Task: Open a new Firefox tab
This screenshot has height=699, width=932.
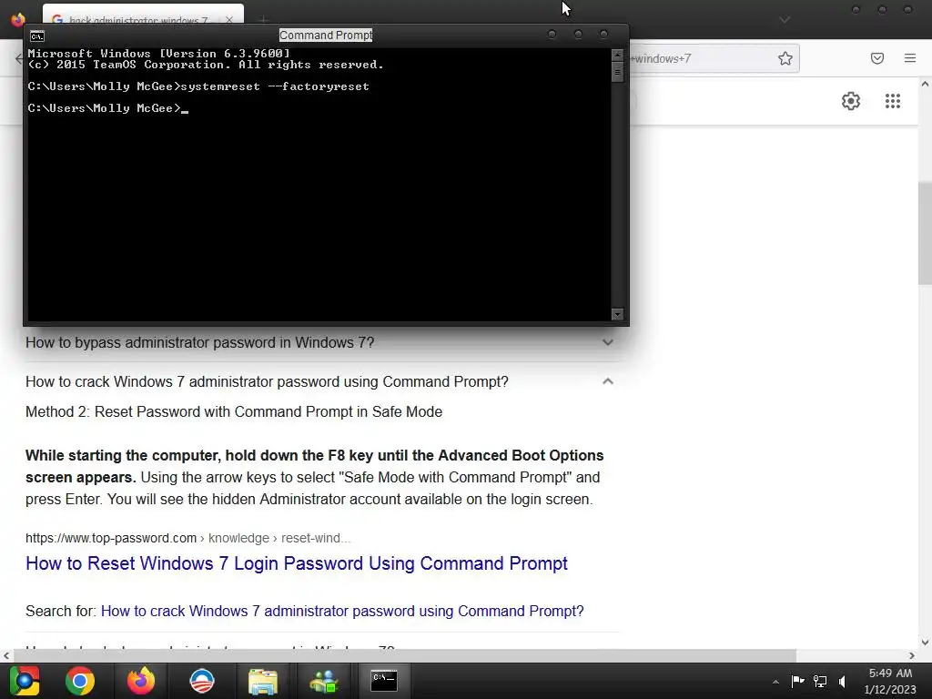Action: 263,20
